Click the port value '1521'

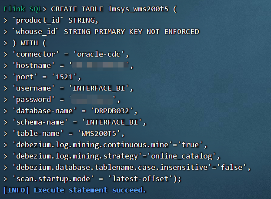pos(64,77)
